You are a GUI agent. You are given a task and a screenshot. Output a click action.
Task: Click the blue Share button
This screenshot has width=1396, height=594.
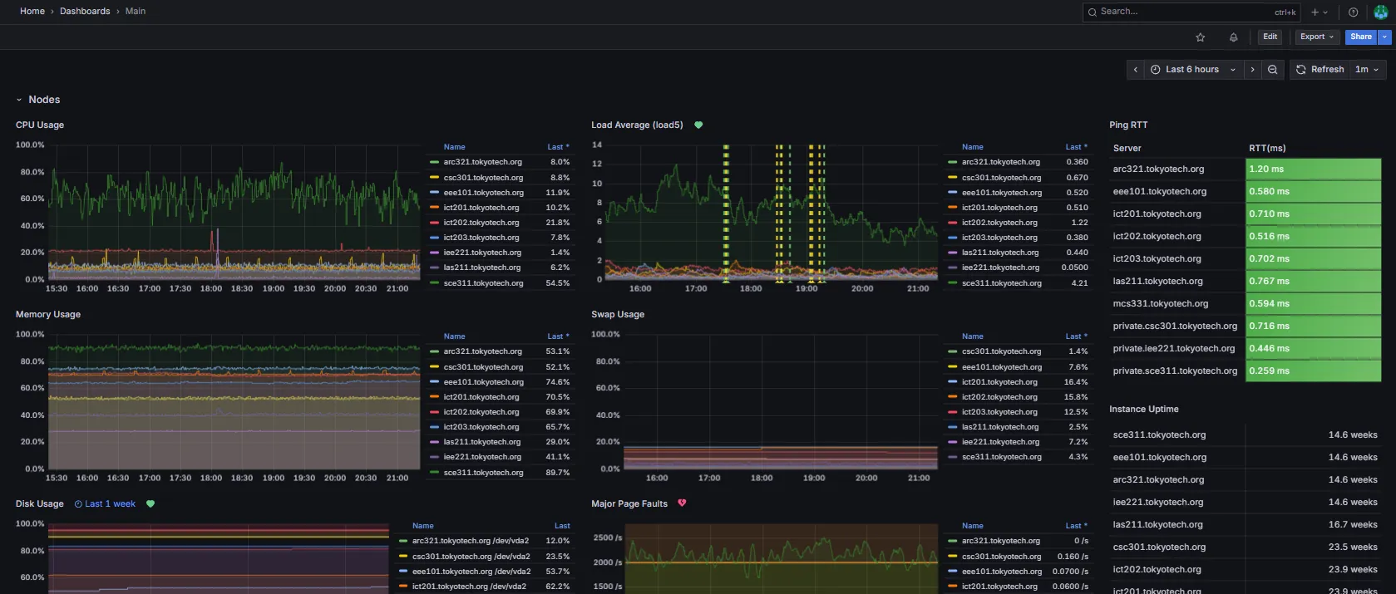[x=1360, y=37]
